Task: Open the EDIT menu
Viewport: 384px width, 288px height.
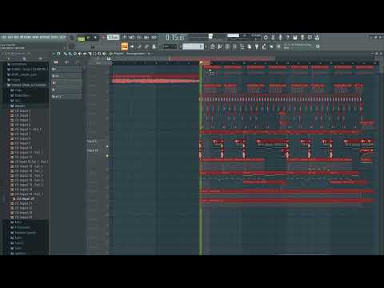Action: 10,37
